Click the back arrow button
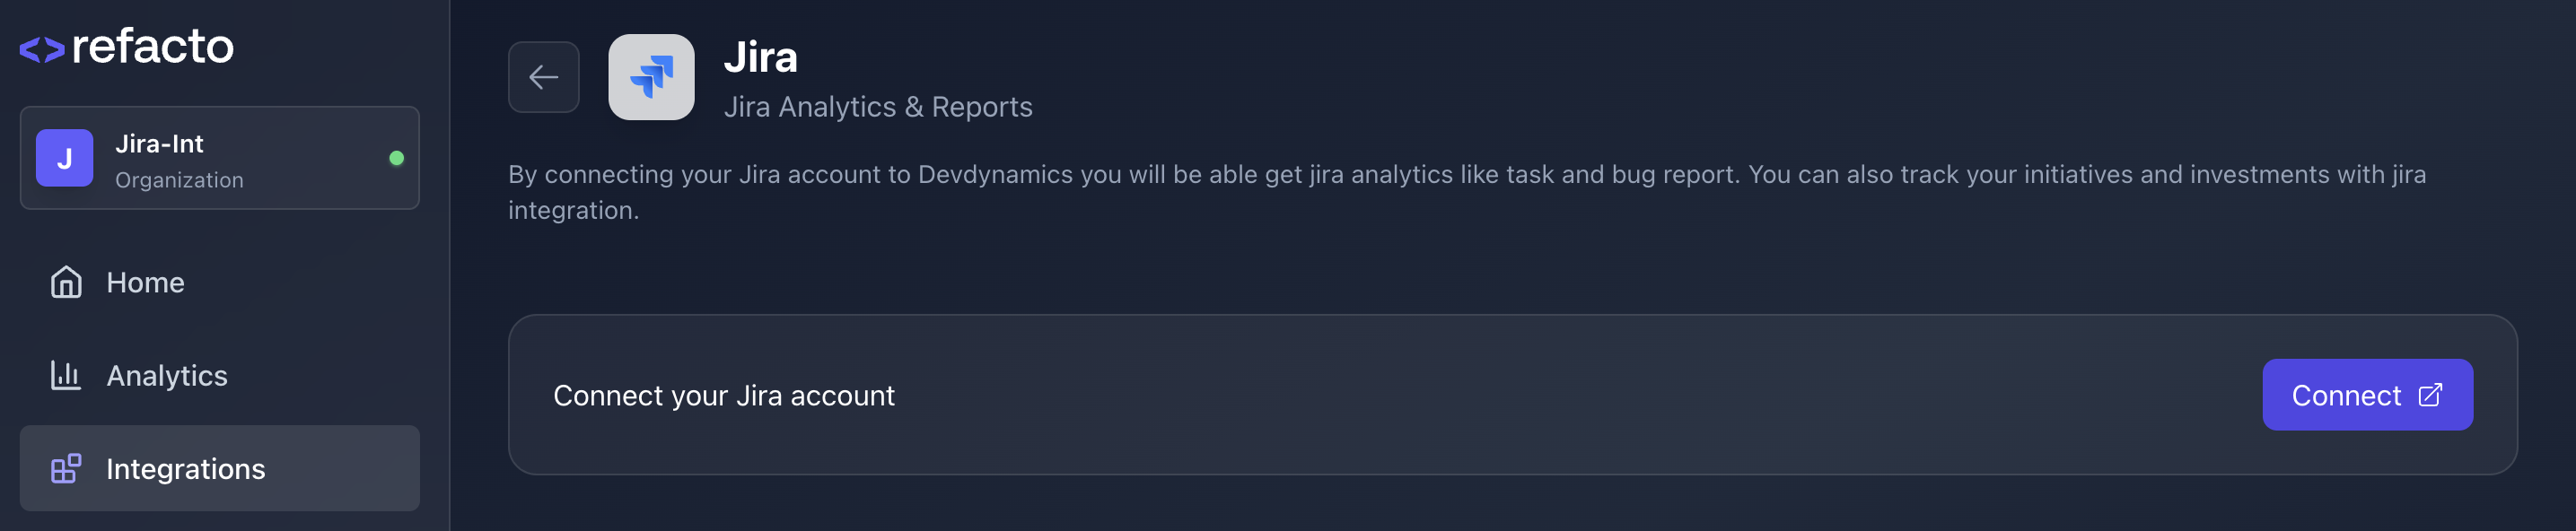The height and width of the screenshot is (531, 2576). pyautogui.click(x=543, y=76)
